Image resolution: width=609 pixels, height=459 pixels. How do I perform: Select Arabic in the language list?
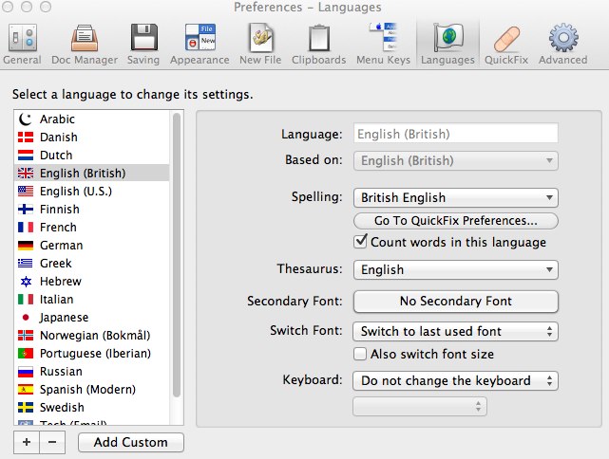pyautogui.click(x=92, y=119)
